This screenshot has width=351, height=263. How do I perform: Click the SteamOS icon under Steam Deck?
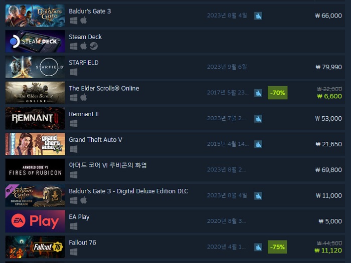(94, 46)
